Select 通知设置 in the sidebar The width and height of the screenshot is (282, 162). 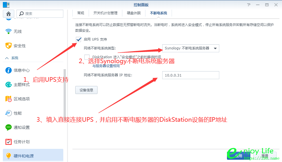click(x=22, y=127)
